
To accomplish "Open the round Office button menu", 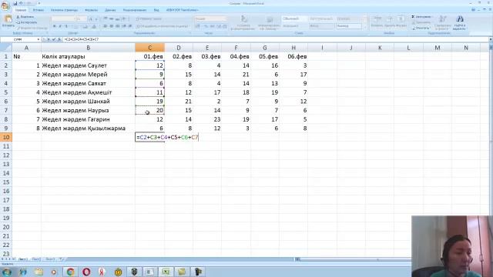I will coord(5,6).
